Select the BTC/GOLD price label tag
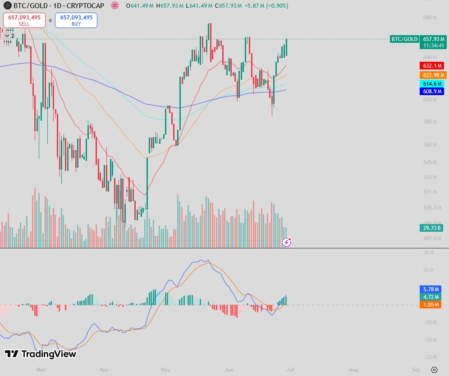 (x=404, y=39)
